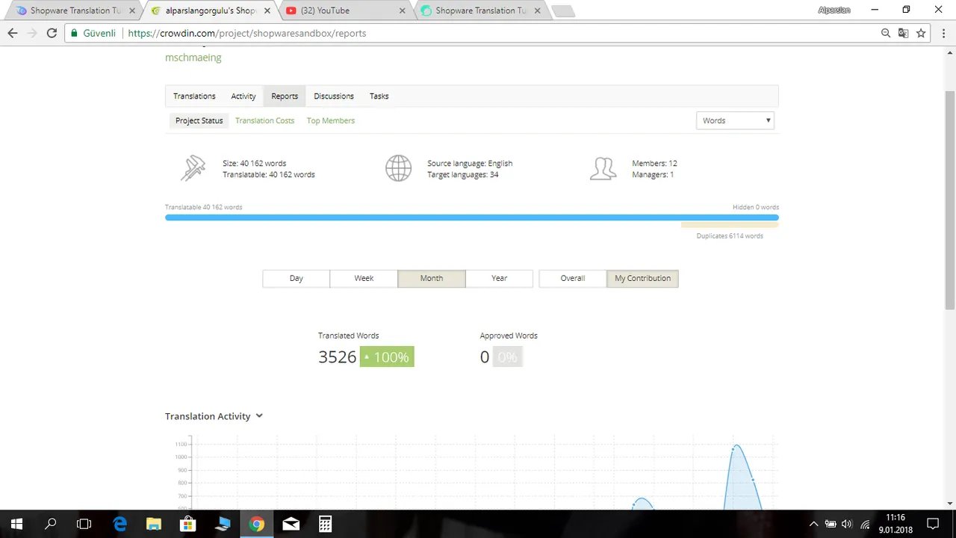The height and width of the screenshot is (538, 956).
Task: Open a new browser tab
Action: [563, 11]
